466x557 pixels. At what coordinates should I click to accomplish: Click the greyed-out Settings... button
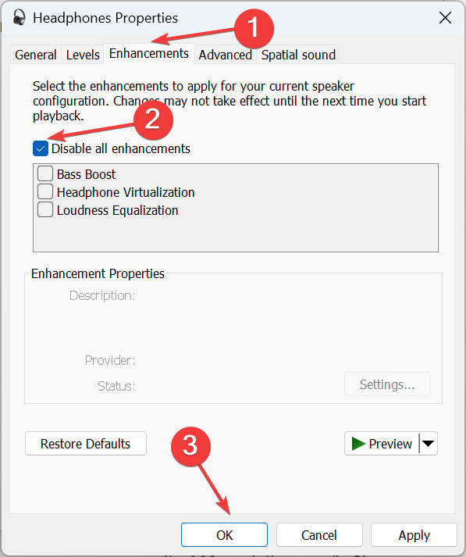[x=387, y=384]
